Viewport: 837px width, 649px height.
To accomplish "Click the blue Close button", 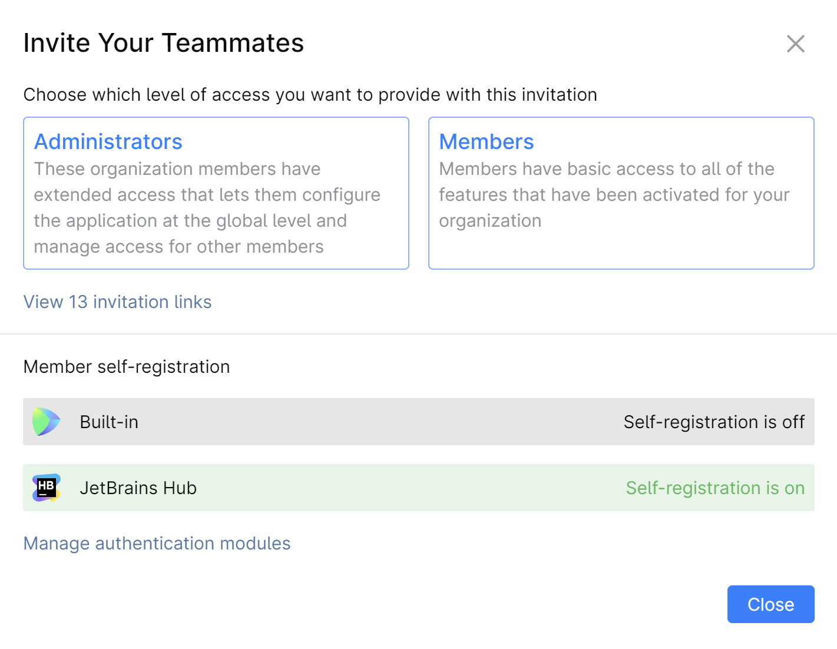I will pyautogui.click(x=770, y=604).
